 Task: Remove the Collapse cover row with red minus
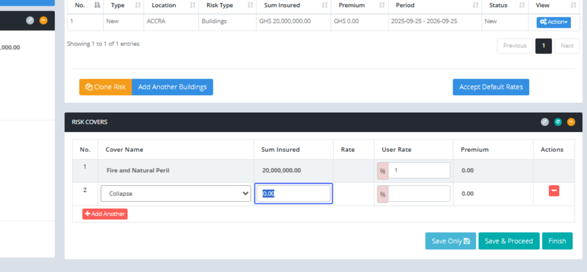pyautogui.click(x=554, y=191)
